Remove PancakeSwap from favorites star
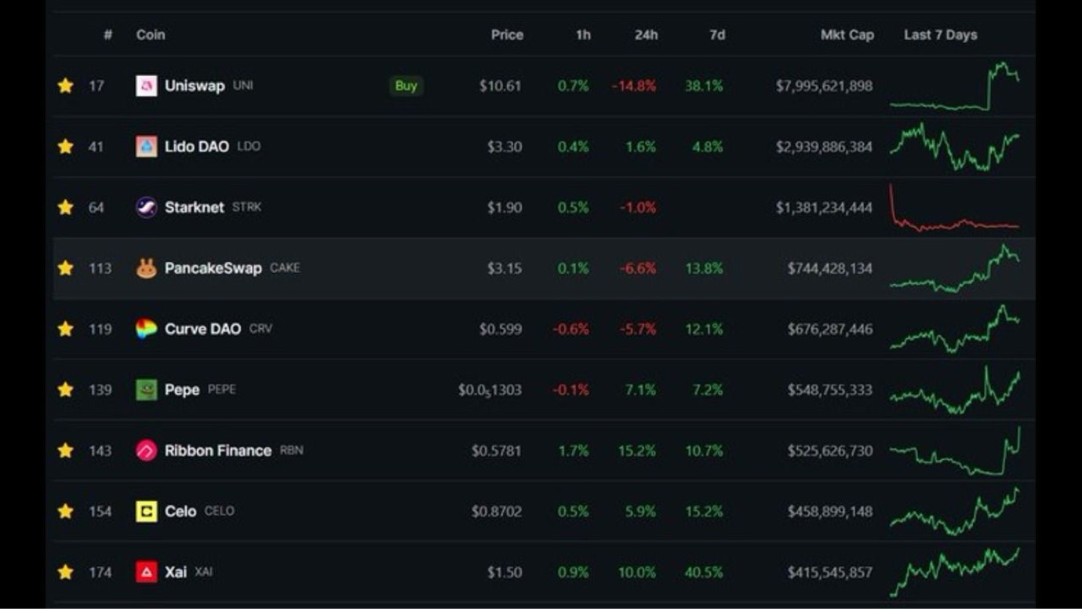The height and width of the screenshot is (609, 1082). tap(66, 268)
